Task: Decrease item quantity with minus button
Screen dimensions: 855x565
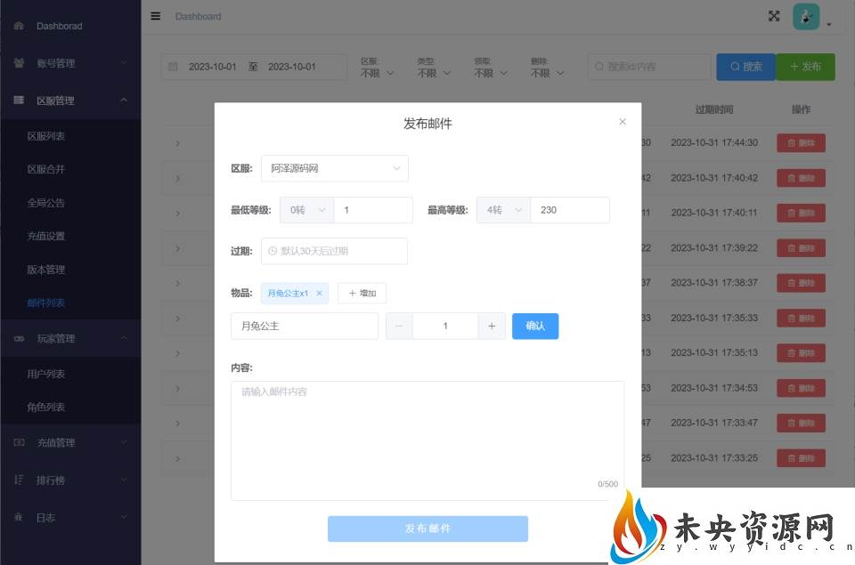Action: tap(398, 326)
